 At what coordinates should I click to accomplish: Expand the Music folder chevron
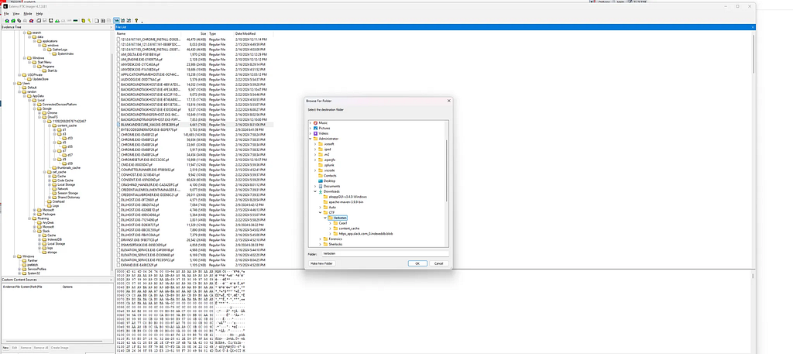coord(310,123)
